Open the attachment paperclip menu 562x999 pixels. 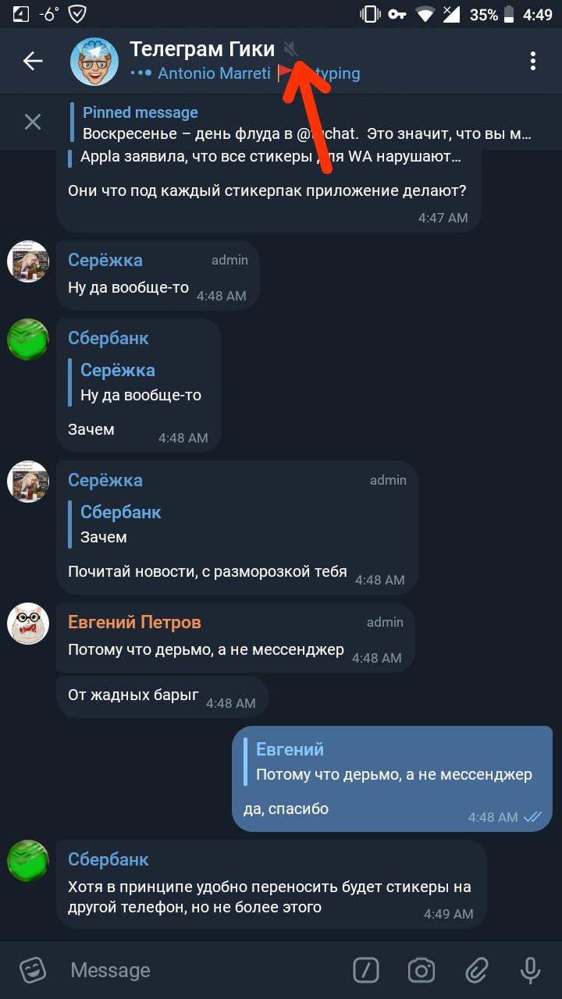(x=476, y=970)
